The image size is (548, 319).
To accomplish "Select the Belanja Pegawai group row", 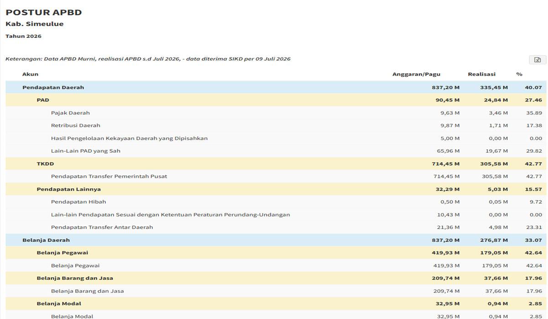I will [276, 253].
